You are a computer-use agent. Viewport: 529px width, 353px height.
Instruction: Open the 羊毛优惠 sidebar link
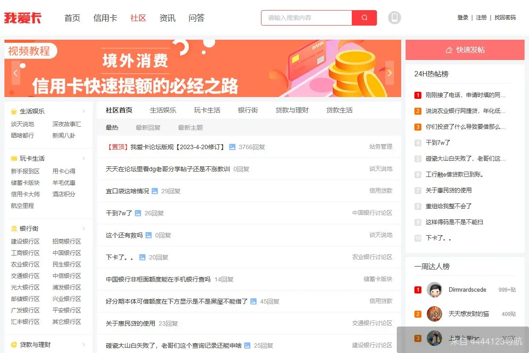[64, 183]
